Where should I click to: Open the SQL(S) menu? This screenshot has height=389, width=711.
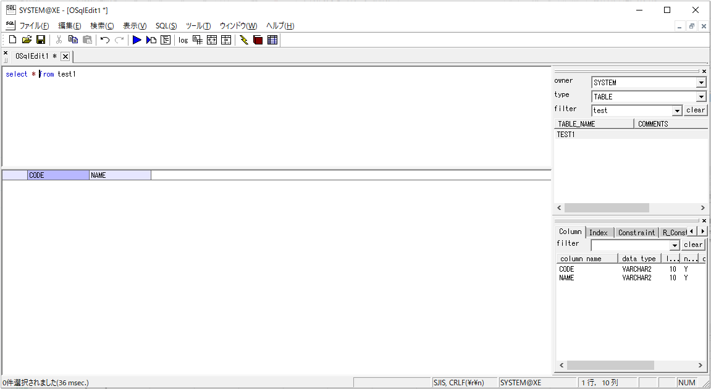pos(166,26)
